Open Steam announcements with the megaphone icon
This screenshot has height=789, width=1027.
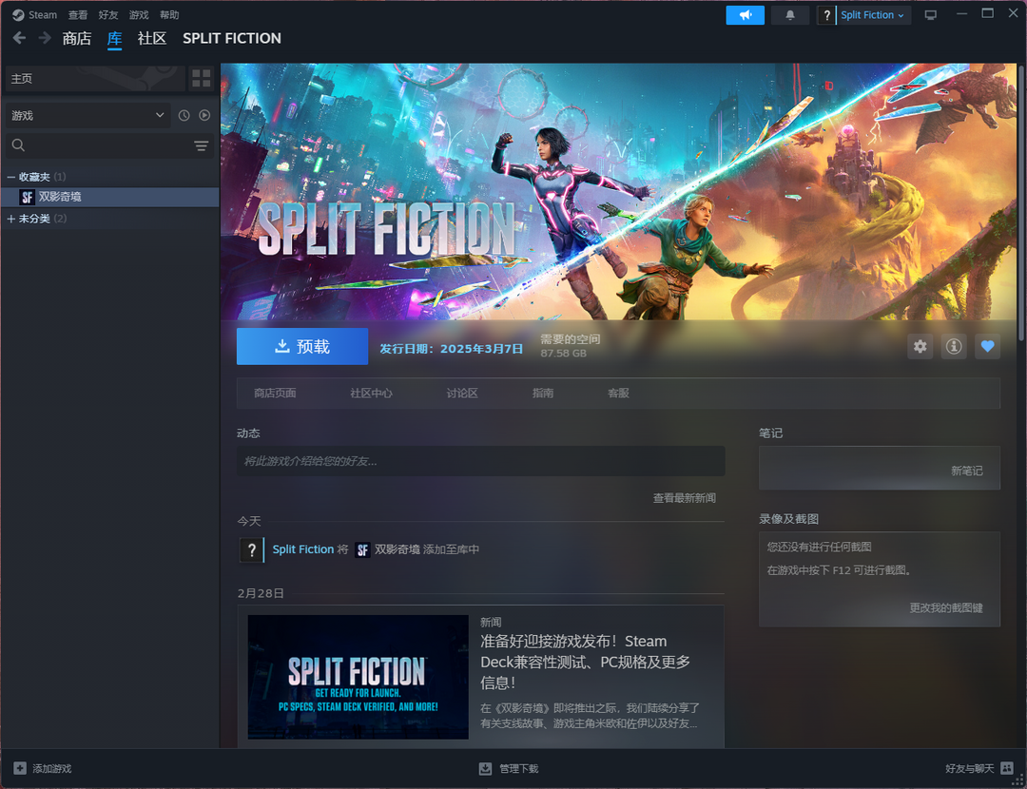pos(745,14)
